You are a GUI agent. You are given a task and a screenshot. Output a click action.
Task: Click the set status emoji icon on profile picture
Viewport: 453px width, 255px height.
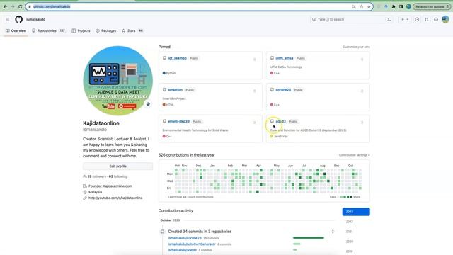(x=148, y=104)
